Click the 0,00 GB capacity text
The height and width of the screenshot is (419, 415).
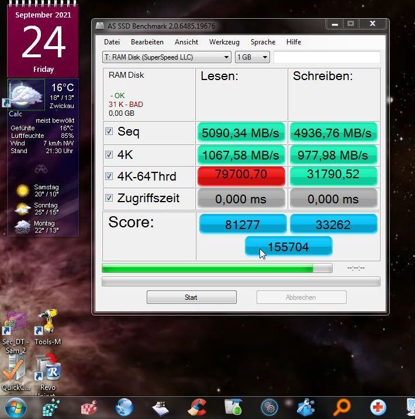click(122, 113)
